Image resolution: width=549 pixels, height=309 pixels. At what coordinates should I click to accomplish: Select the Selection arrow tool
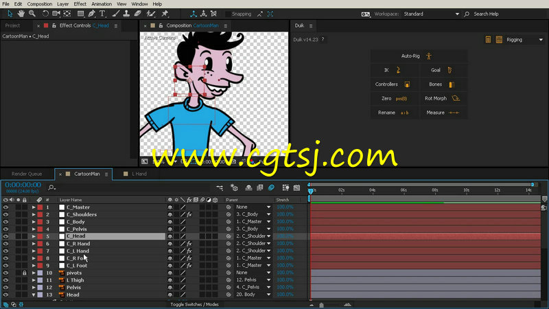point(10,14)
